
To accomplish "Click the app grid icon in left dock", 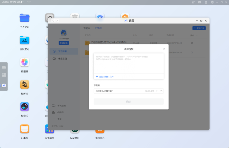I will coord(4,75).
